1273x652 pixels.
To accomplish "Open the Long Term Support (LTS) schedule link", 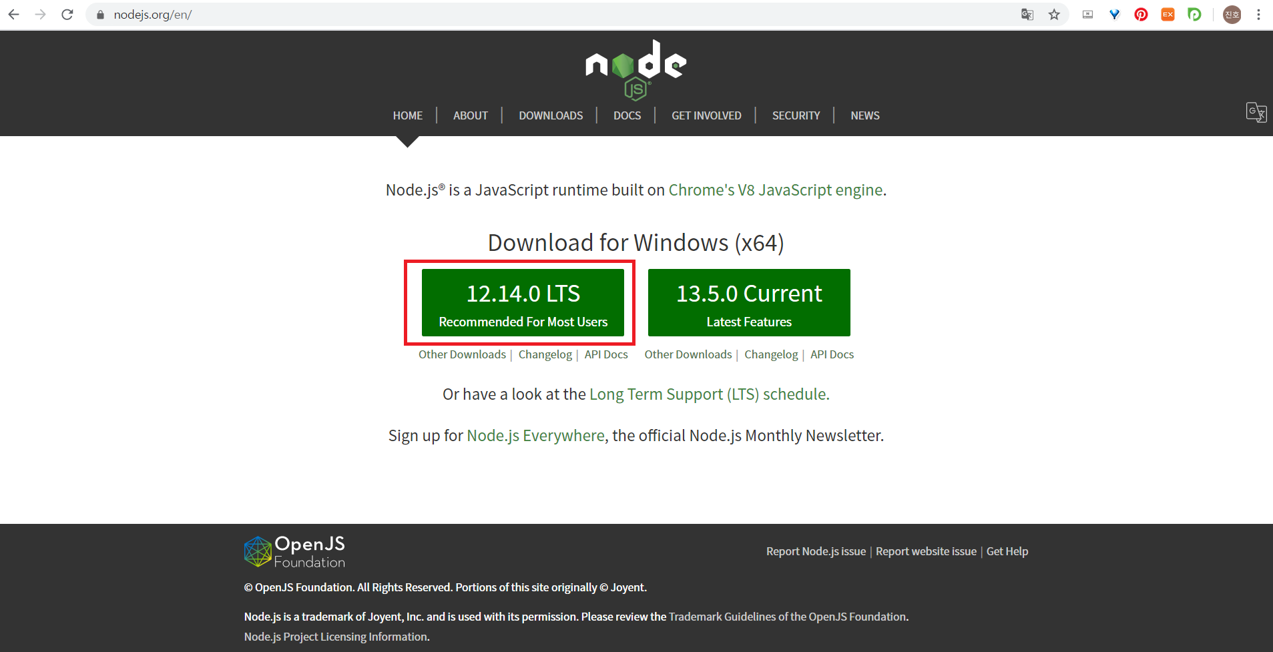I will click(709, 394).
